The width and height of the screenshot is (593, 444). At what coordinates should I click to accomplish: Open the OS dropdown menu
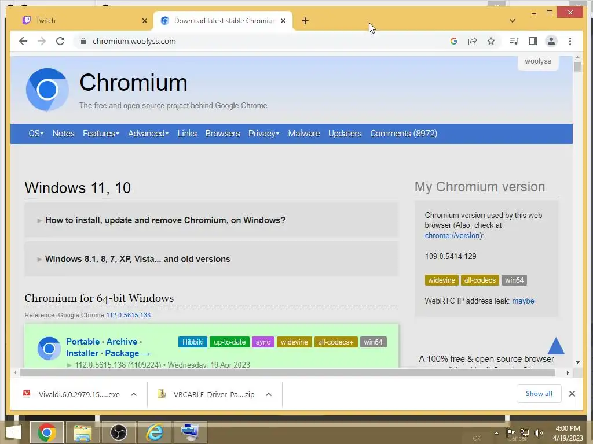36,134
